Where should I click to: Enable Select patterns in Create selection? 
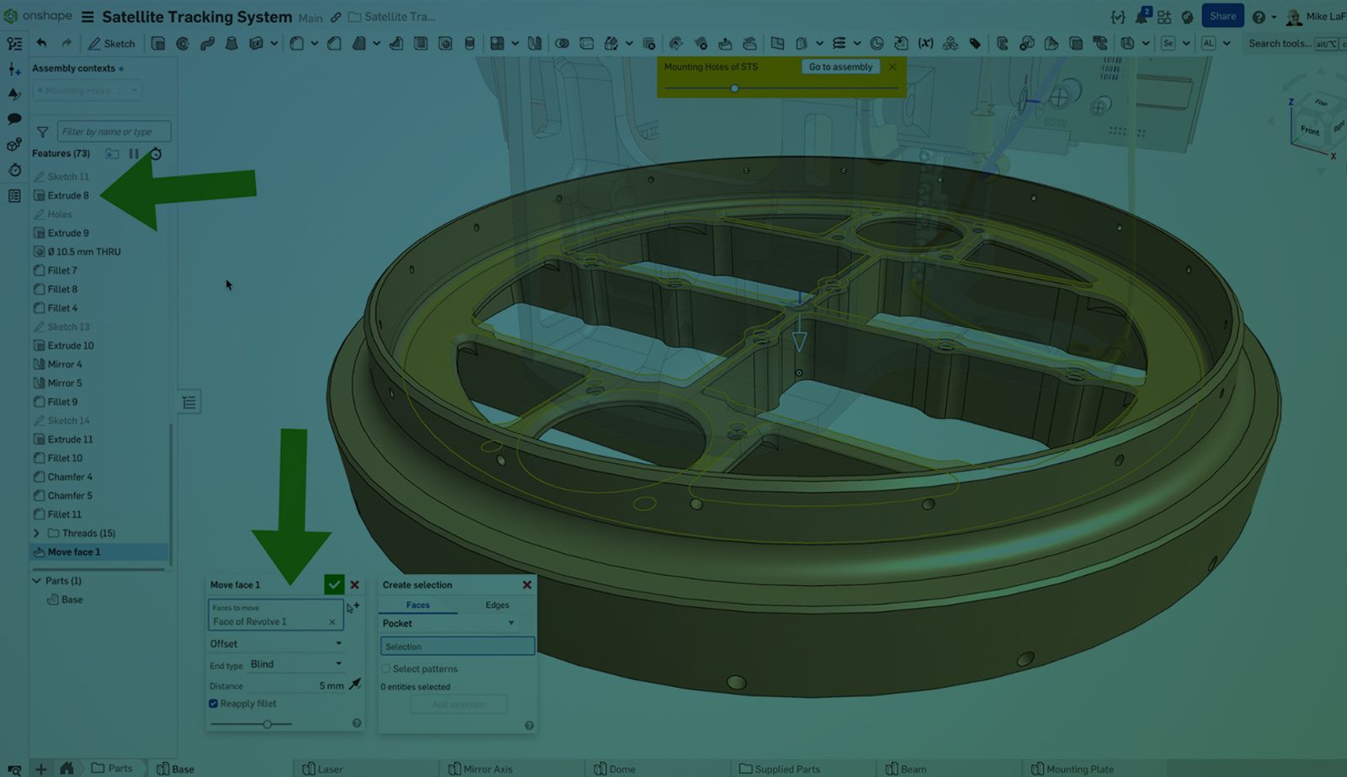(386, 668)
